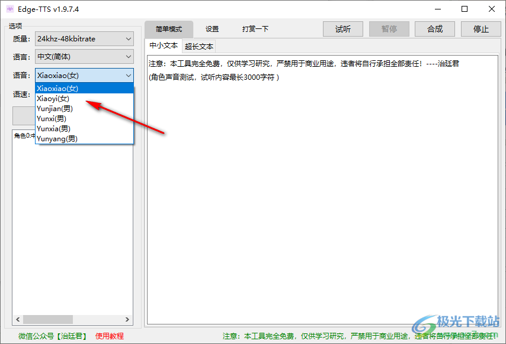Screen dimensions: 506x344
Task: Switch to the 中小文本 text tab
Action: [x=164, y=46]
